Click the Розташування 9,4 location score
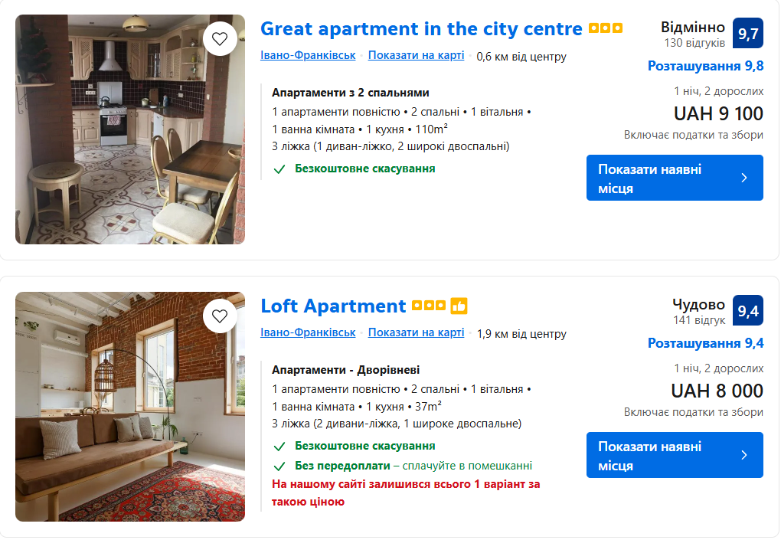Image resolution: width=781 pixels, height=540 pixels. coord(705,343)
